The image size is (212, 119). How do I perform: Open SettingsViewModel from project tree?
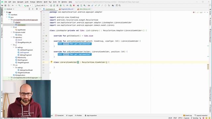[x=26, y=70]
